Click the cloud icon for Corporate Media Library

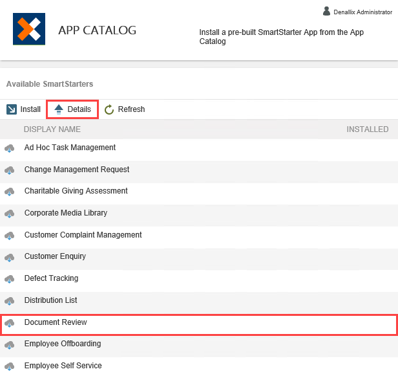tap(10, 214)
